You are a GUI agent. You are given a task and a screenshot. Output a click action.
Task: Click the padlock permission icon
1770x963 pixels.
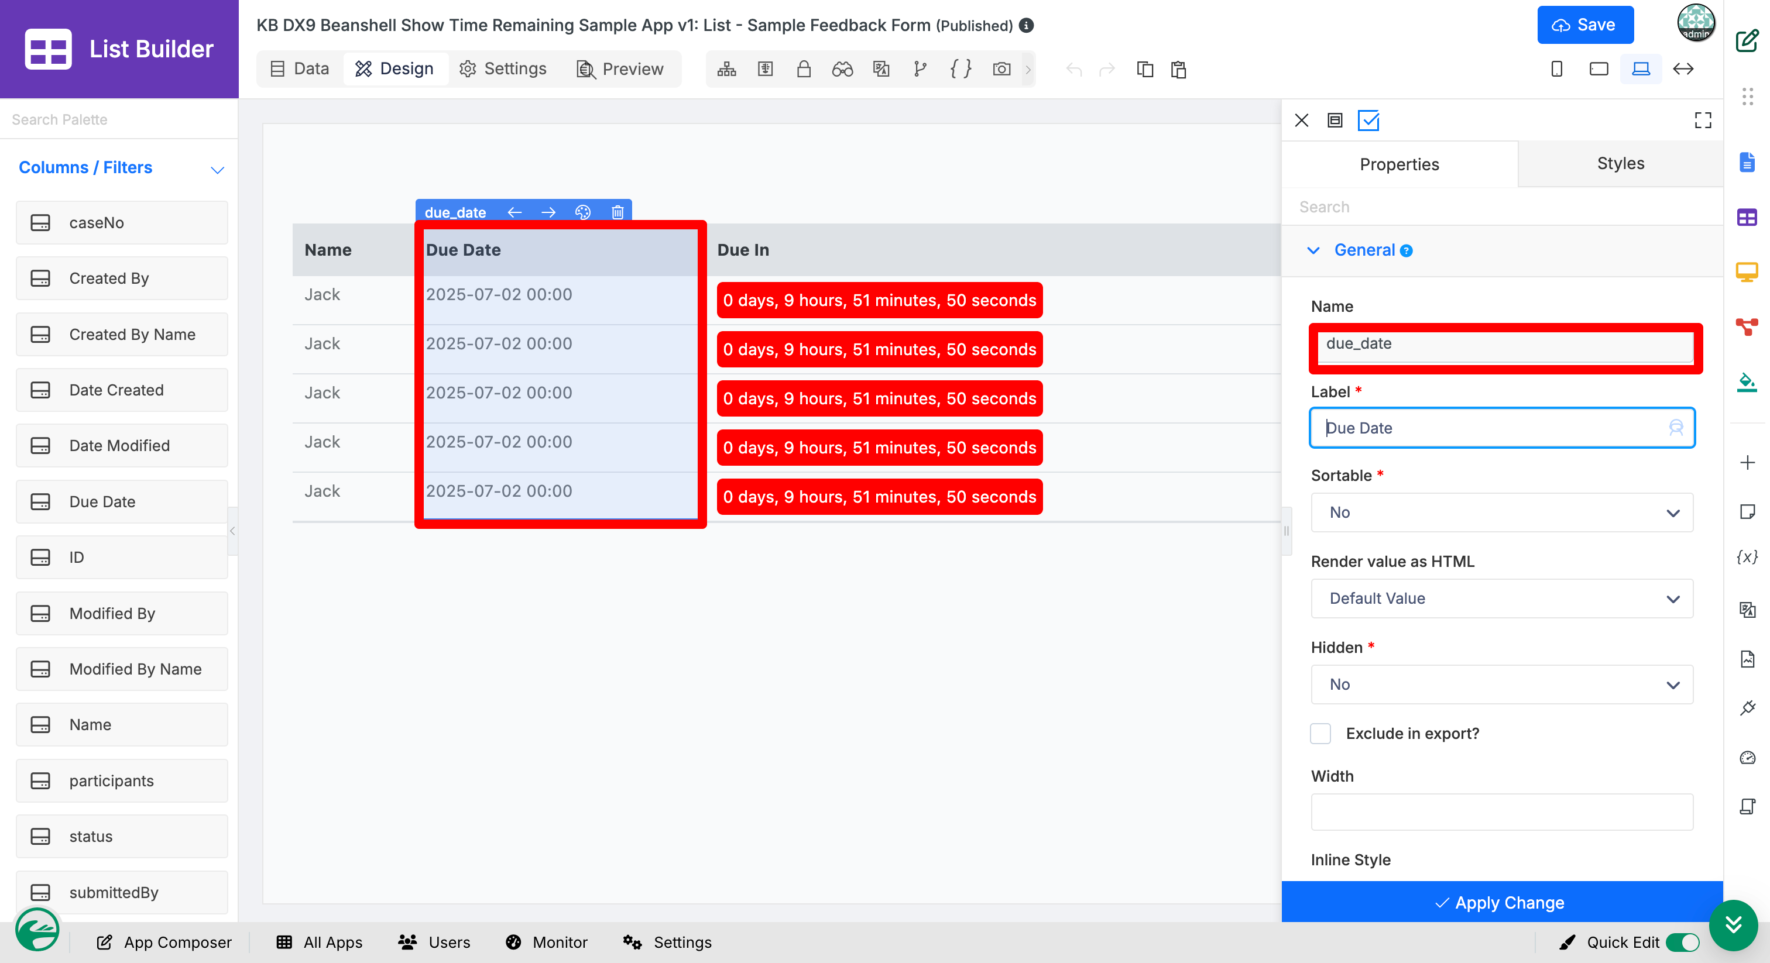pyautogui.click(x=803, y=68)
